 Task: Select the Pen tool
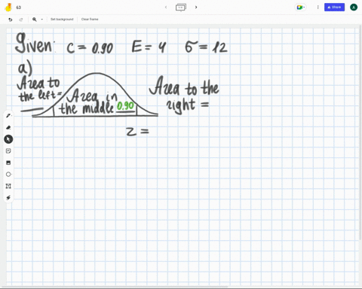[8, 116]
